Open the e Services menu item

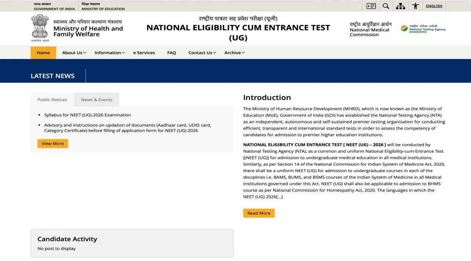pyautogui.click(x=144, y=53)
